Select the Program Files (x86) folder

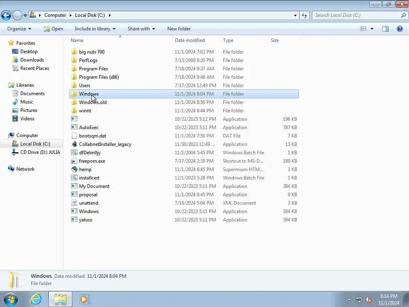coord(99,77)
